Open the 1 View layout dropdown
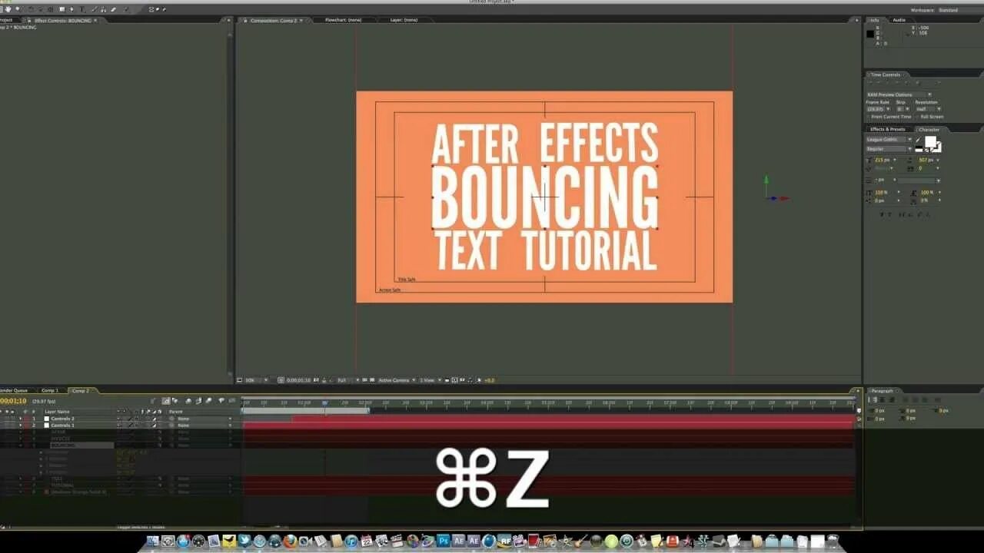This screenshot has height=553, width=984. pos(429,380)
